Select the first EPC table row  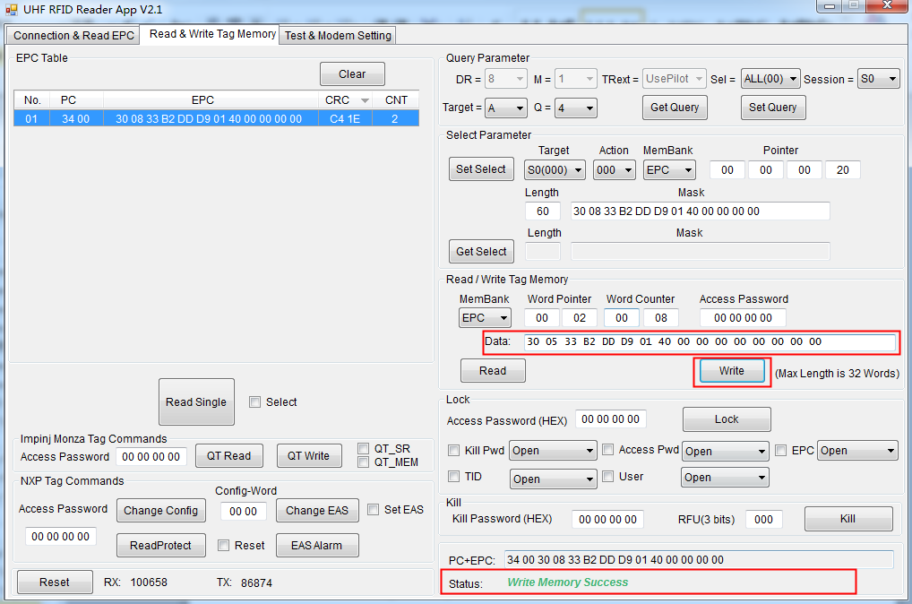point(215,118)
